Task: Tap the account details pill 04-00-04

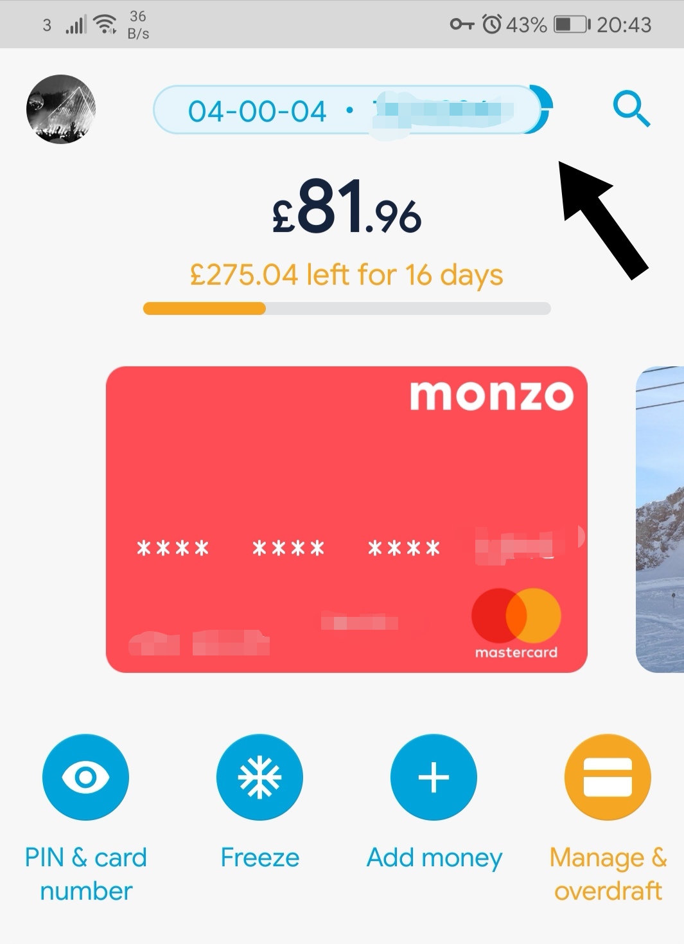Action: pyautogui.click(x=347, y=111)
